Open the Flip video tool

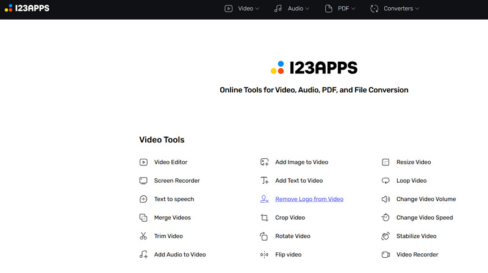pos(288,255)
